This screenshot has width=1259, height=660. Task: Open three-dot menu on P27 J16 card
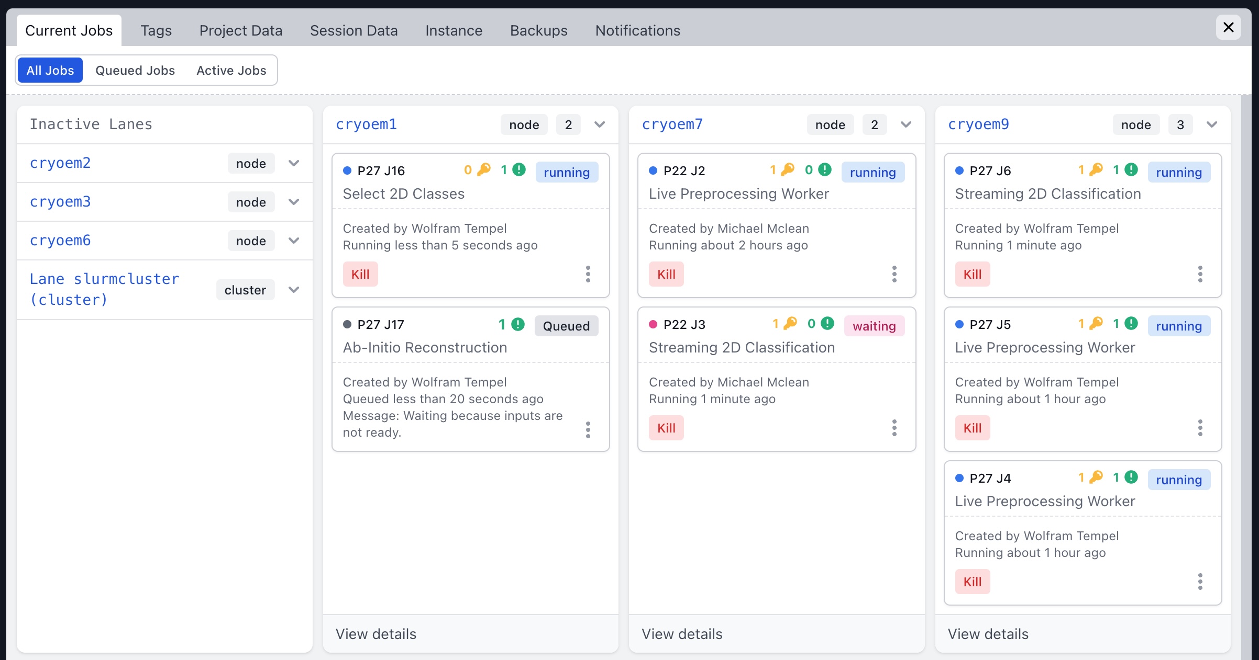pyautogui.click(x=588, y=274)
